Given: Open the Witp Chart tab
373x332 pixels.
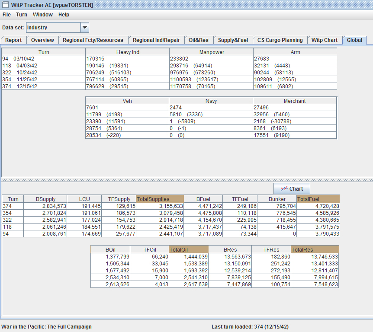Looking at the screenshot, I should (325, 40).
